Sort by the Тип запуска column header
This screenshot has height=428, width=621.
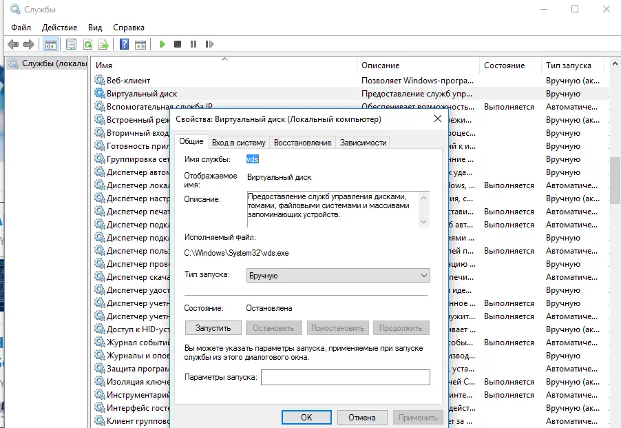[x=573, y=65]
